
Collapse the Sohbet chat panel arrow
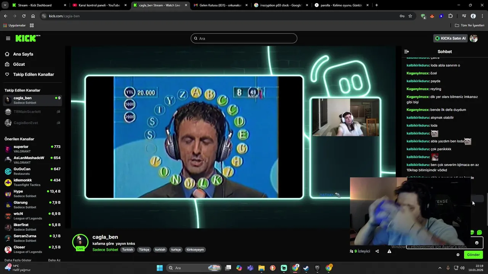point(406,51)
